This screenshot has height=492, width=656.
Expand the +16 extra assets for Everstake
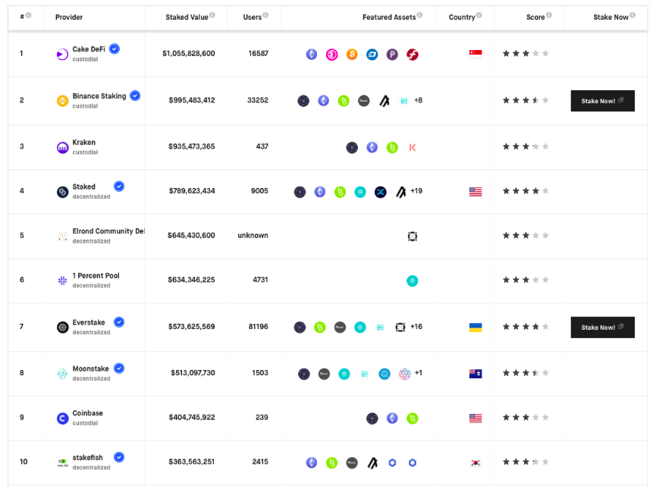point(416,327)
